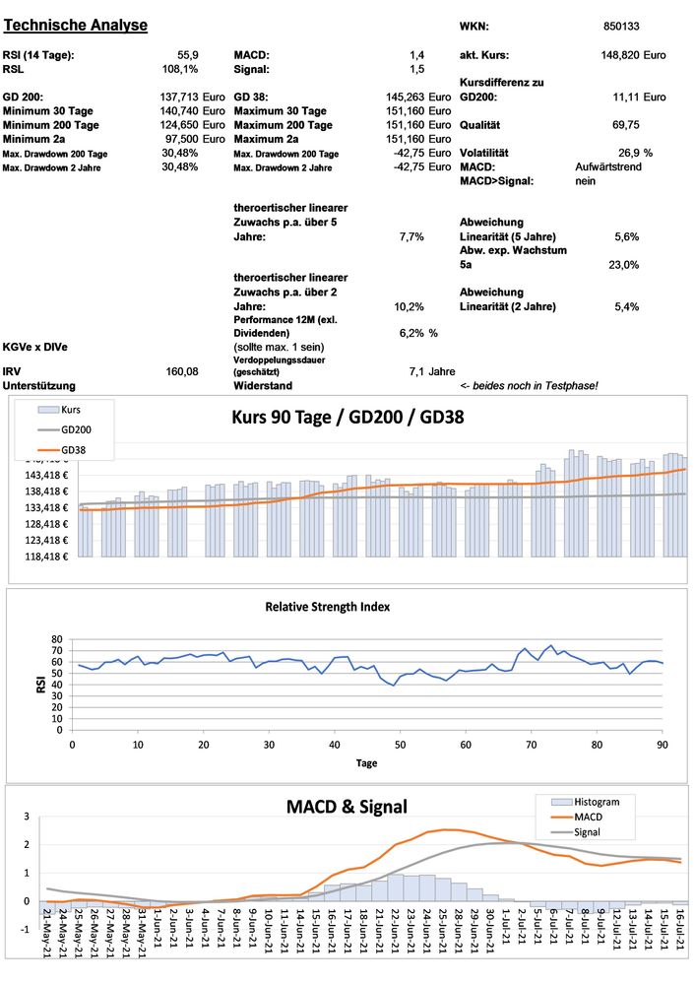The image size is (695, 983).
Task: Click the 'Tage' horizontal axis label
Action: click(366, 761)
